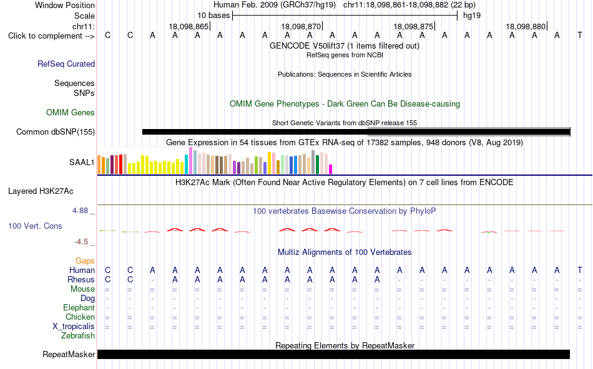
Task: Click the 4.88 PhyloP upper scale value
Action: click(x=80, y=211)
